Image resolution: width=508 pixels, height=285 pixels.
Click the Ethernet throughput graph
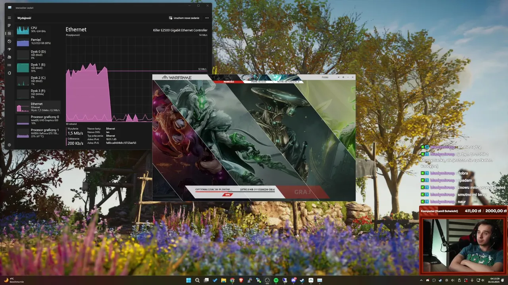109,79
